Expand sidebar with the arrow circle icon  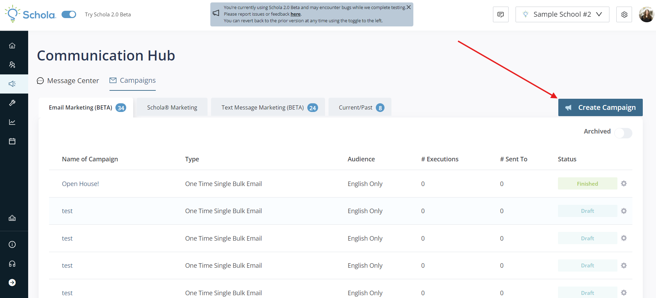(12, 282)
